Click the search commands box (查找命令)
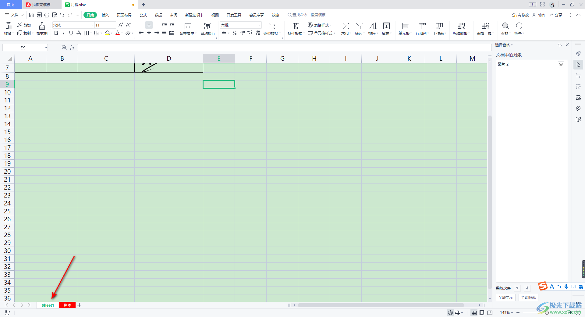Viewport: 585px width, 317px height. click(x=307, y=15)
